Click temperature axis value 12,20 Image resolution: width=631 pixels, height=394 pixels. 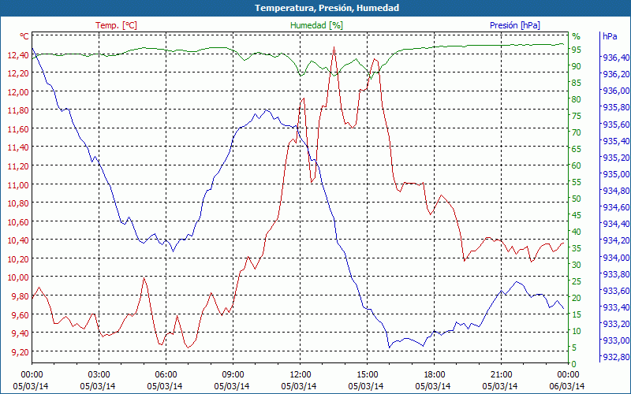18,73
